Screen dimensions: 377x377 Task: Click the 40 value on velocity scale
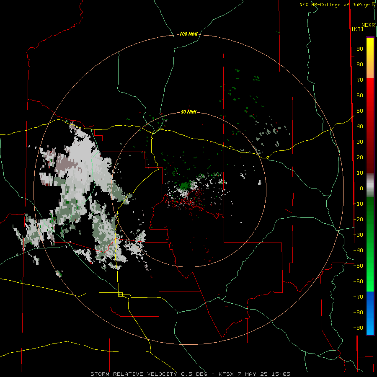coord(360,126)
